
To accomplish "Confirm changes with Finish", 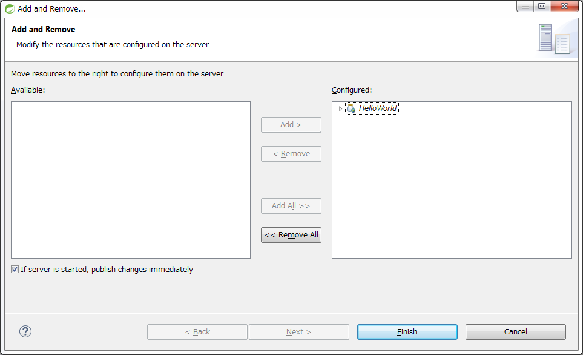I will click(x=407, y=332).
